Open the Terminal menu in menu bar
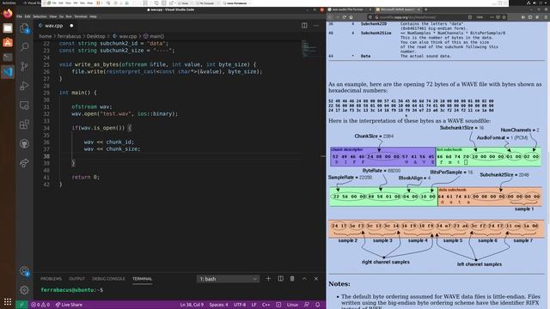 point(80,16)
